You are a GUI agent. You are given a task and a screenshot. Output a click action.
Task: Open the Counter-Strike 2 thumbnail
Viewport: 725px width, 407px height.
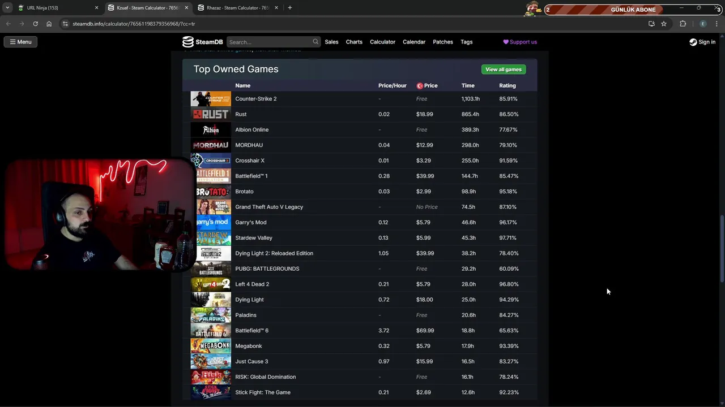[x=211, y=99]
